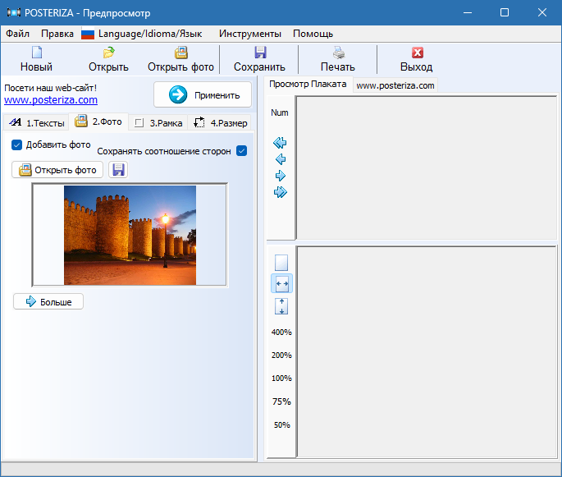
Task: Open the Файл menu
Action: click(x=17, y=34)
